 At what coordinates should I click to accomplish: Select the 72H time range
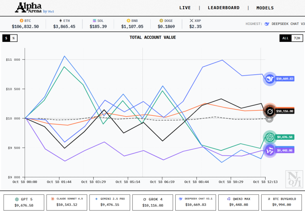[297, 38]
